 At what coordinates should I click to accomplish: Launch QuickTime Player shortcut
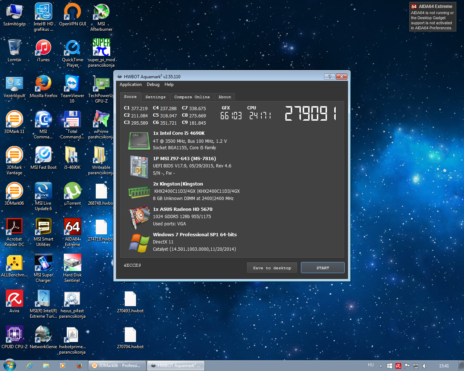[x=72, y=53]
